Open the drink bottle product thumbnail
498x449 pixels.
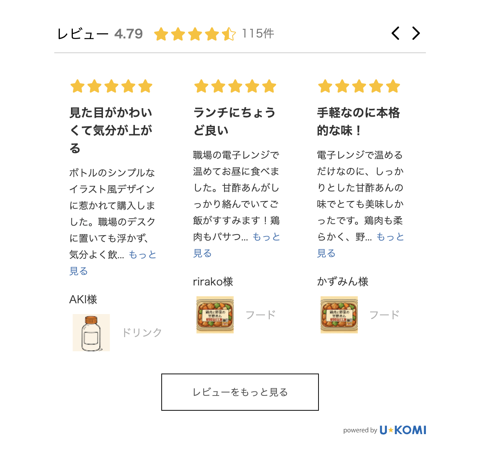click(91, 333)
